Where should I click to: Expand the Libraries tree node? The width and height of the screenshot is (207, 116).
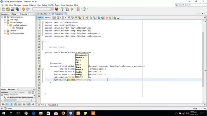5,31
